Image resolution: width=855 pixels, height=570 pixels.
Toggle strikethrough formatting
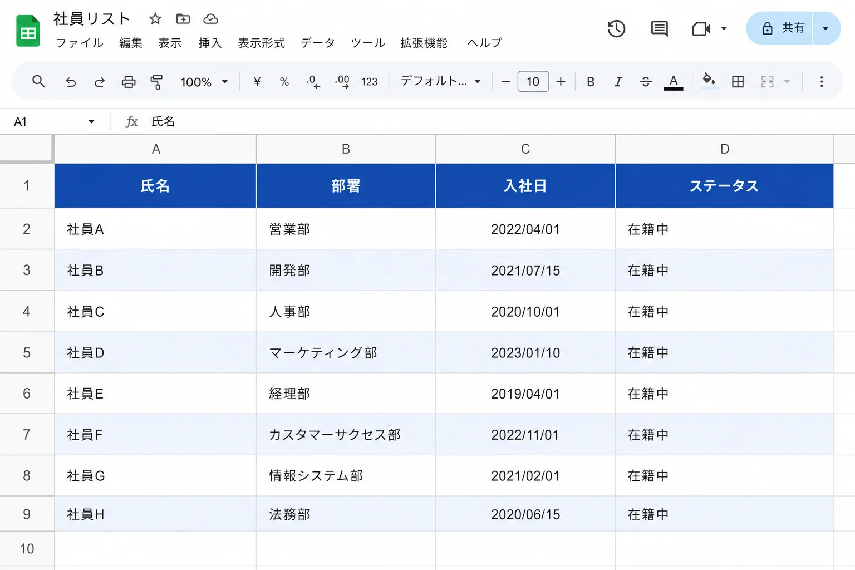coord(646,82)
